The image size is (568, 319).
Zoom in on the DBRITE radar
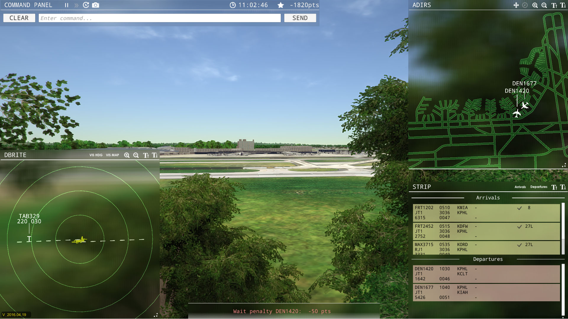tap(127, 155)
